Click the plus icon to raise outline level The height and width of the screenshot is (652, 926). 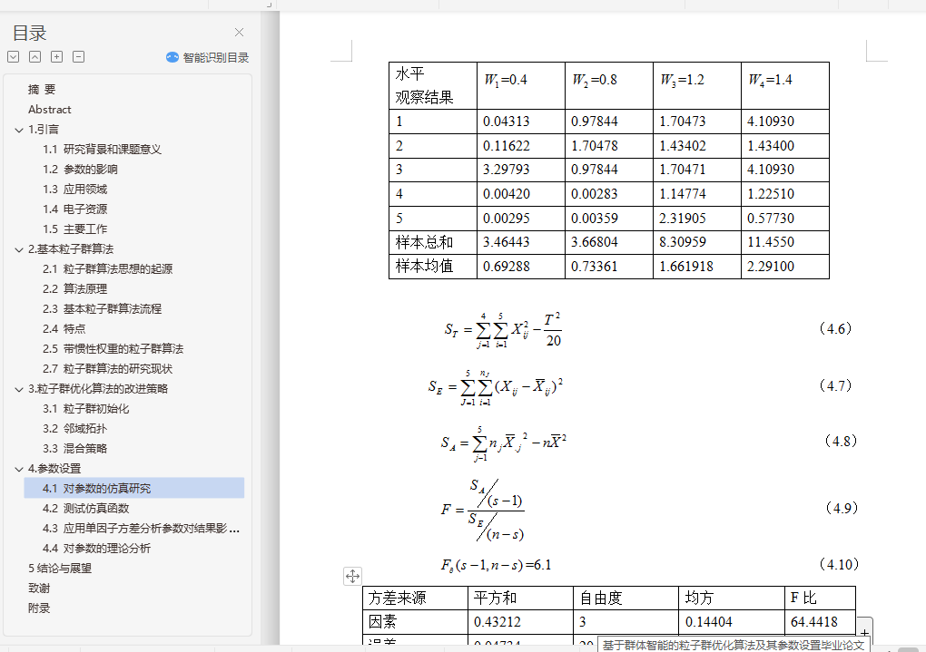tap(56, 56)
